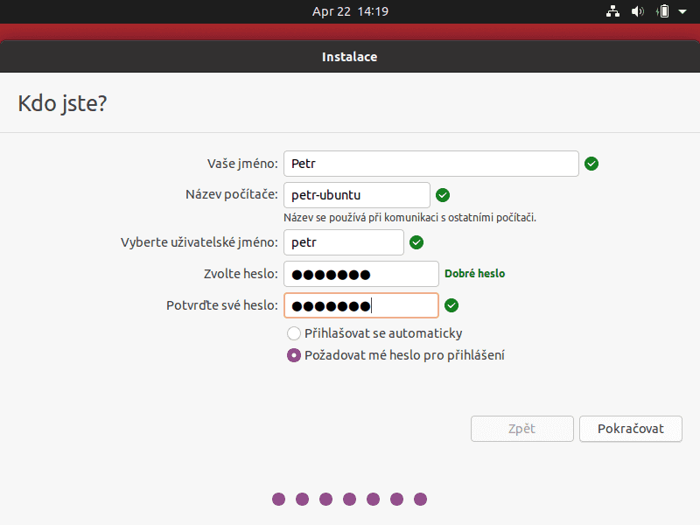Click the hint text about Název se používá

(x=409, y=218)
